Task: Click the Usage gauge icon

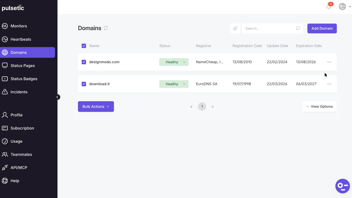Action: 5,141
